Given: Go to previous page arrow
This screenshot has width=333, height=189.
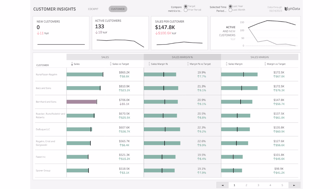Looking at the screenshot, I should pos(223,185).
